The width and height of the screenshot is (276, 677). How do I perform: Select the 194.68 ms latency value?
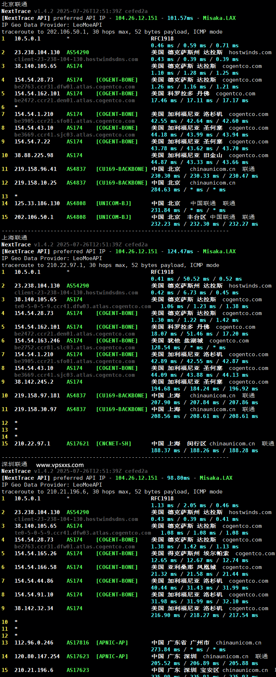pyautogui.click(x=165, y=389)
